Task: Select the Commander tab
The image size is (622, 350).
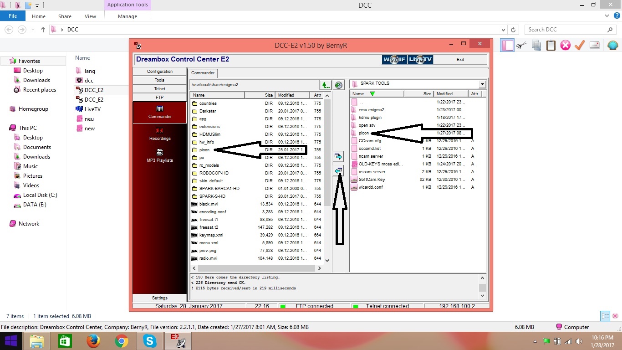Action: coord(203,73)
